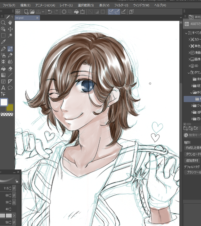This screenshot has height=226, width=201.
Task: Select the Zoom magnifier tool
Action: [3, 23]
